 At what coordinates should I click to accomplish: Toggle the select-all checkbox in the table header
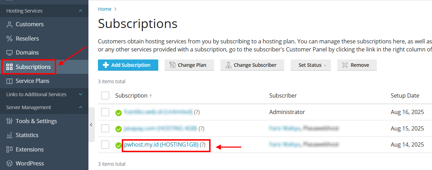pos(105,95)
